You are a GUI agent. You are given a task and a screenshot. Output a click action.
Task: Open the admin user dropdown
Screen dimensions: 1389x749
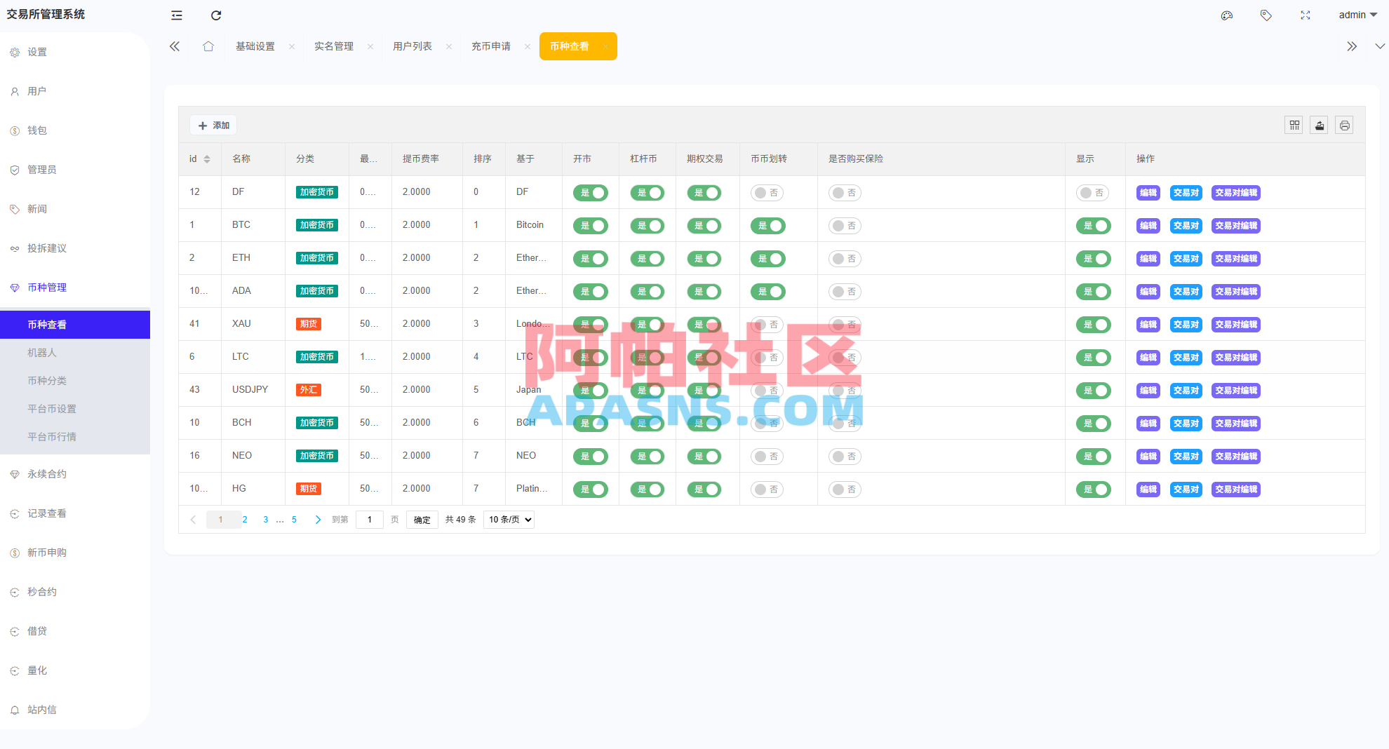click(x=1357, y=15)
